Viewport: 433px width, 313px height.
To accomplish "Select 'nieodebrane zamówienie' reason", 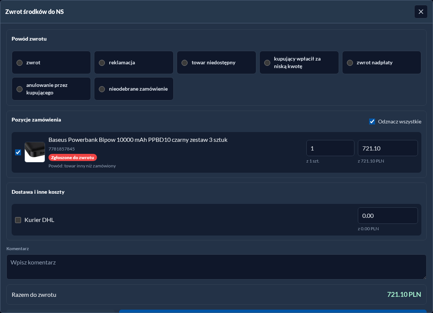I will click(x=134, y=89).
